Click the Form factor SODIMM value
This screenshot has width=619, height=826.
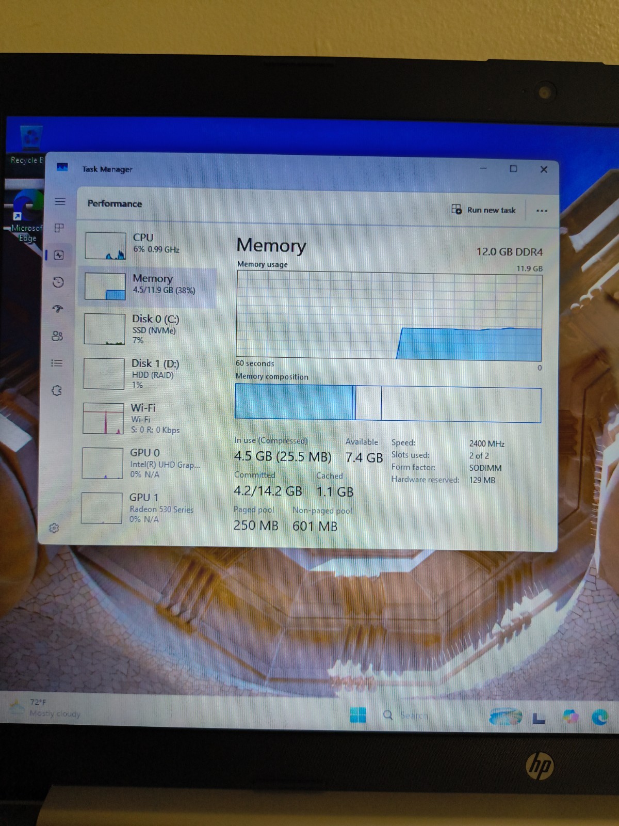coord(485,468)
